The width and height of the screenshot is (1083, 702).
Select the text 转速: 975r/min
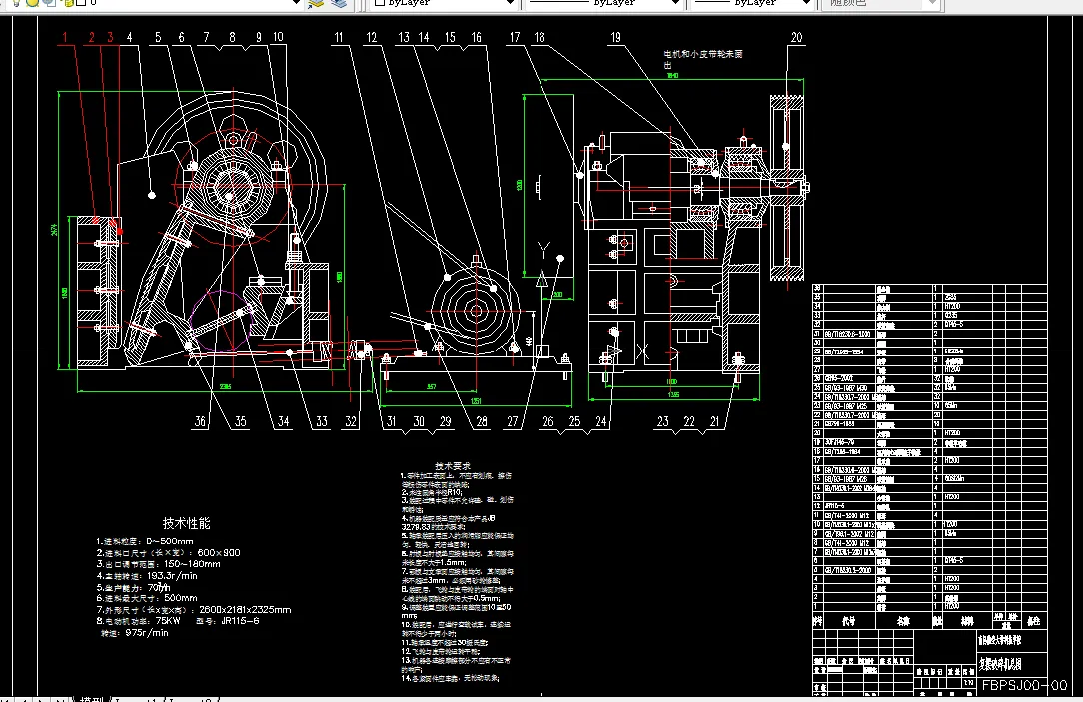pyautogui.click(x=135, y=633)
